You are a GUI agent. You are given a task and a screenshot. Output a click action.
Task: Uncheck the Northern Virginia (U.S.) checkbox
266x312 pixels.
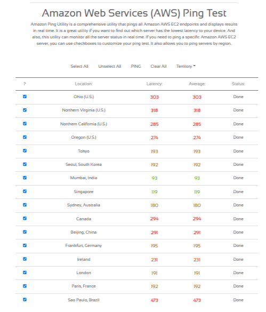(25, 110)
